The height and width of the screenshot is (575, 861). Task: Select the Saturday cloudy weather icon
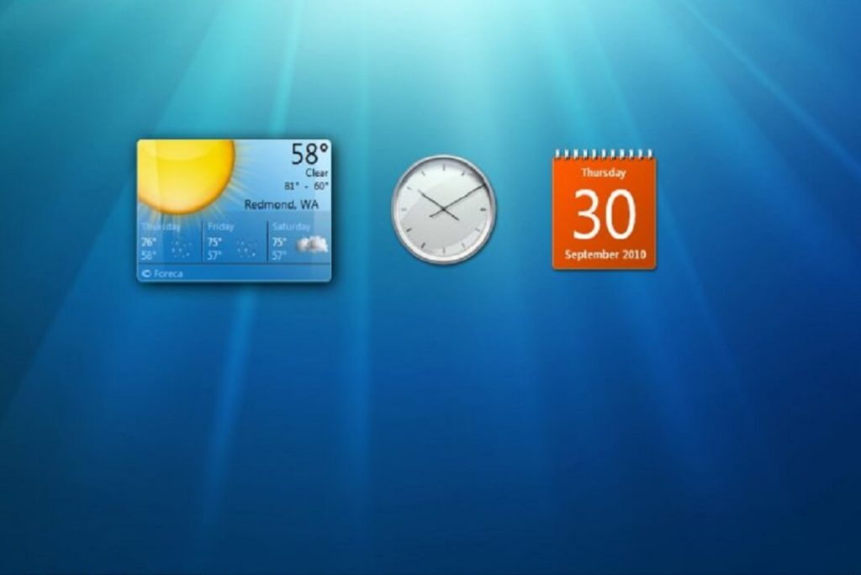click(x=312, y=245)
